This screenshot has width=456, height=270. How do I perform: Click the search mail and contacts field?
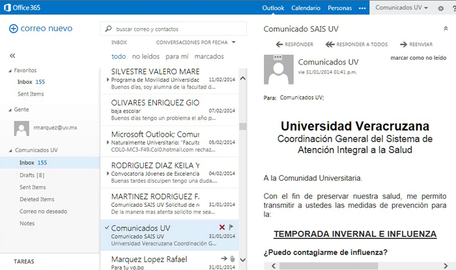tap(175, 29)
